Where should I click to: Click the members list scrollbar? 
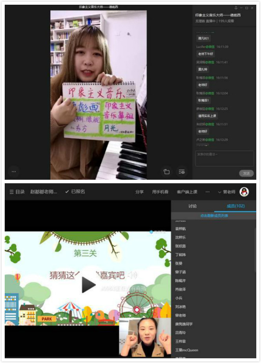point(255,250)
